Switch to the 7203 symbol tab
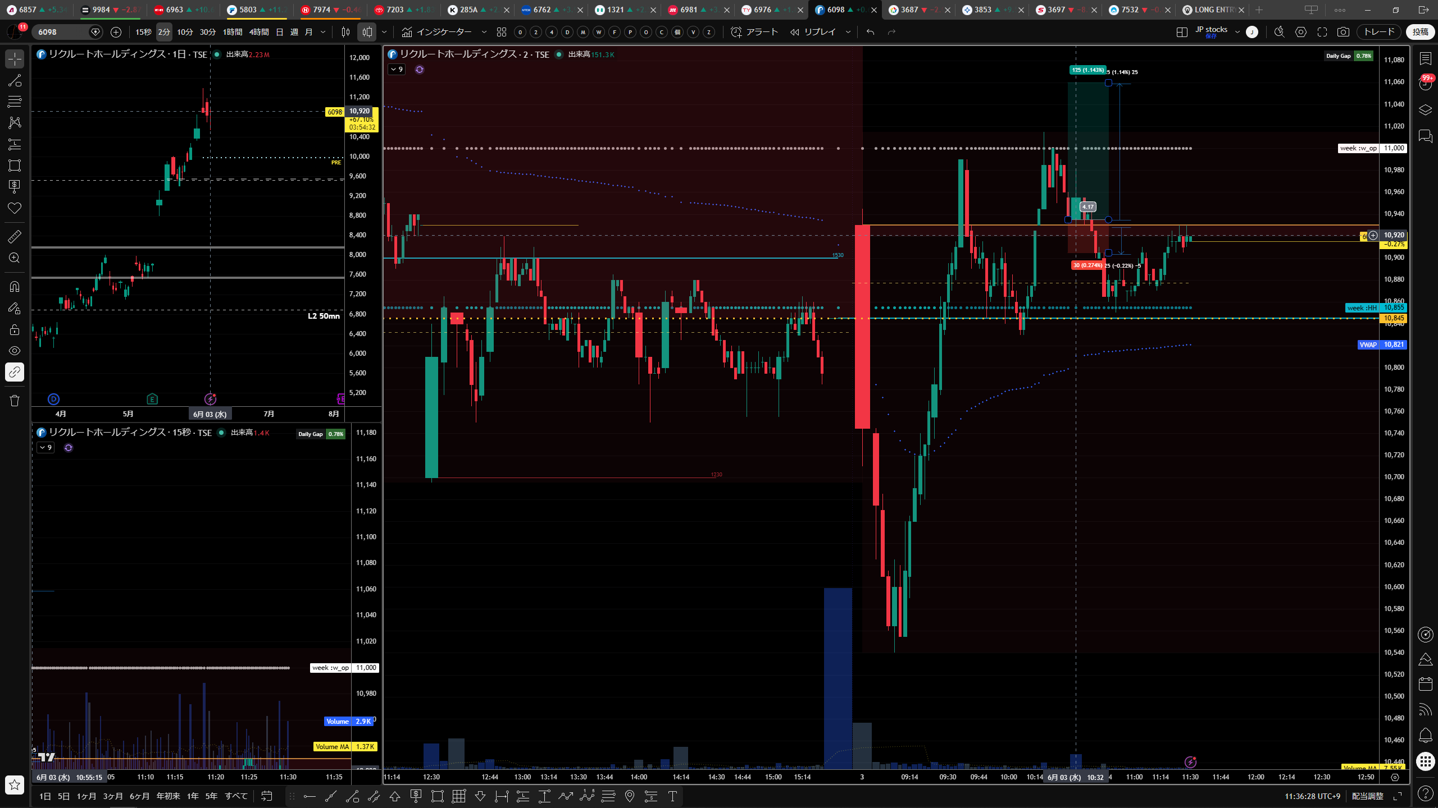Viewport: 1438px width, 808px height. point(395,10)
